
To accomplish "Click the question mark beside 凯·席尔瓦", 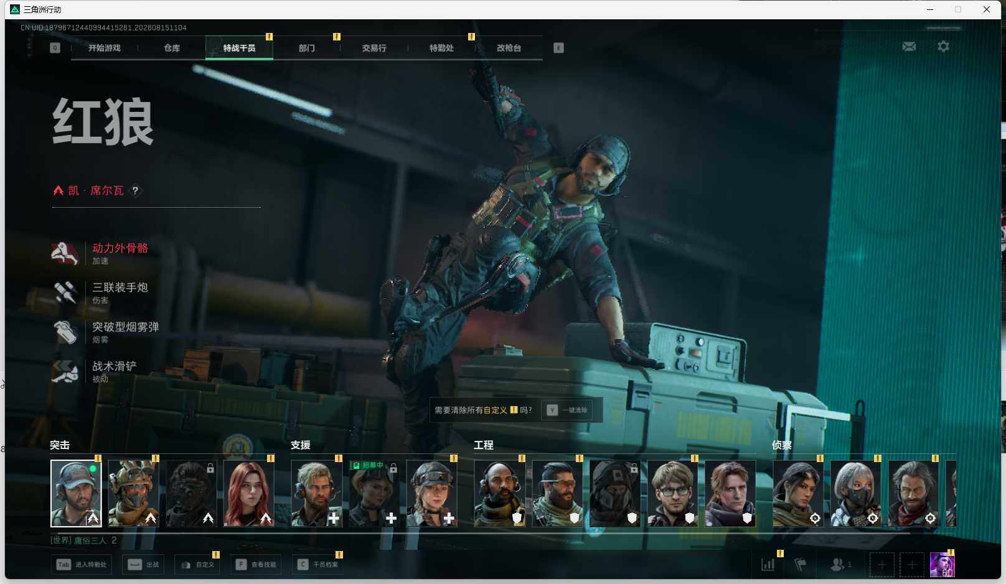I will pos(135,191).
